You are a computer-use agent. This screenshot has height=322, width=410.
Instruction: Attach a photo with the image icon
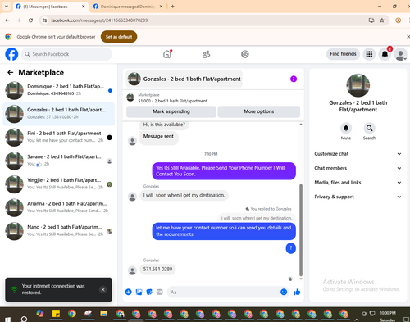(139, 292)
